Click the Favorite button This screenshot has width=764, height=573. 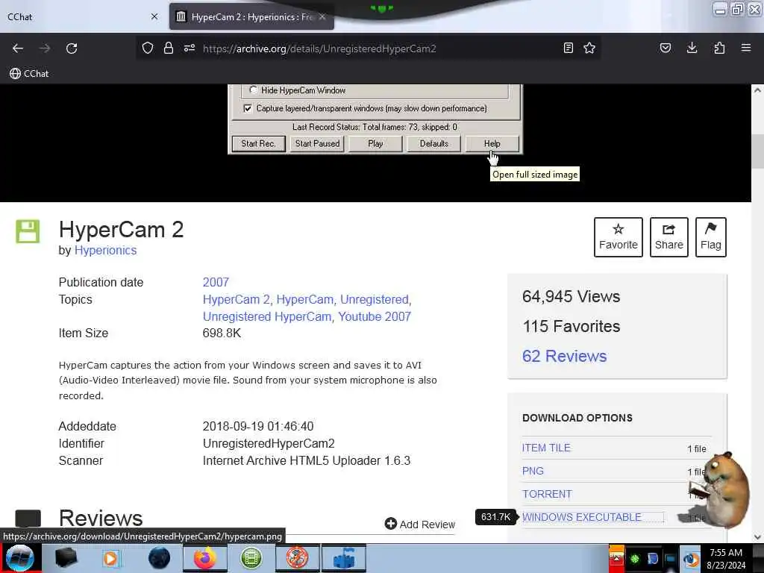619,237
